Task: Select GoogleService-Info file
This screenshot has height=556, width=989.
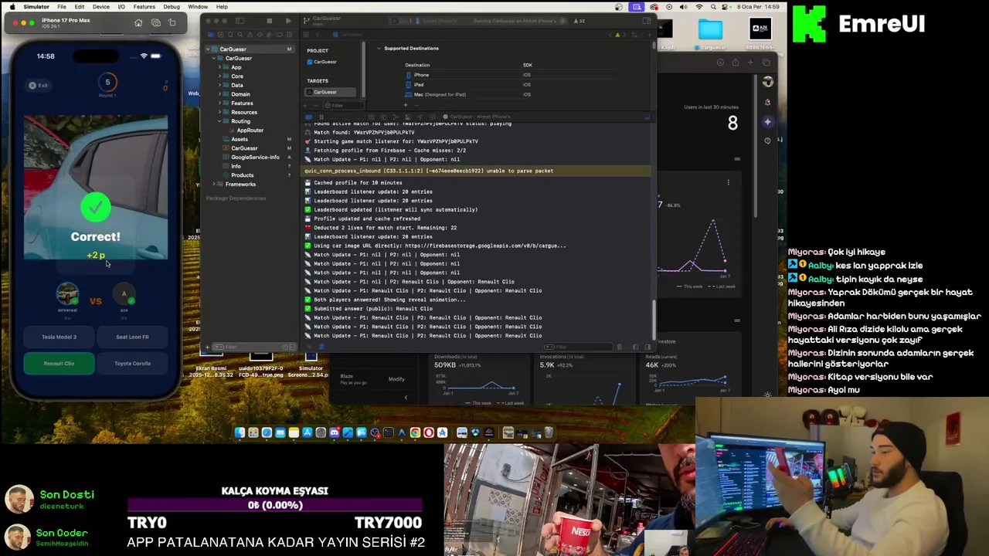Action: [x=255, y=158]
